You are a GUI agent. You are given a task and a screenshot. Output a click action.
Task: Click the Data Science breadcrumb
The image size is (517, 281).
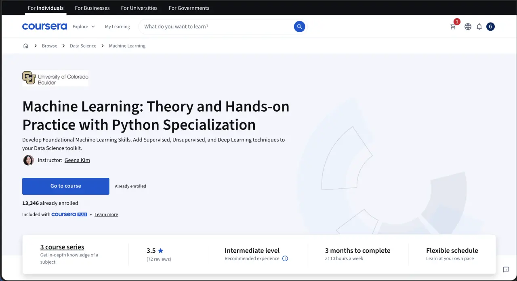(x=83, y=46)
